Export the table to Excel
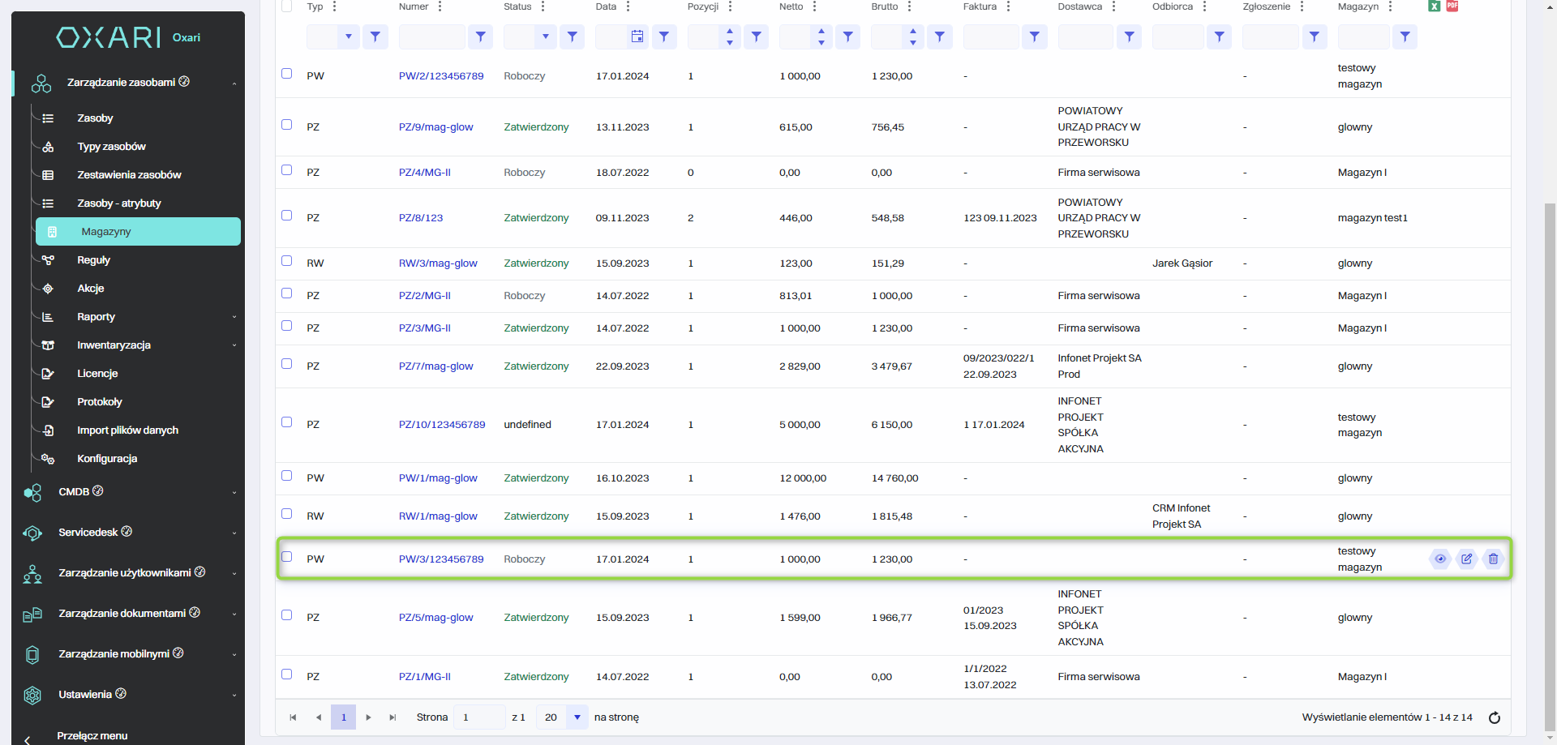Image resolution: width=1557 pixels, height=745 pixels. pyautogui.click(x=1434, y=6)
